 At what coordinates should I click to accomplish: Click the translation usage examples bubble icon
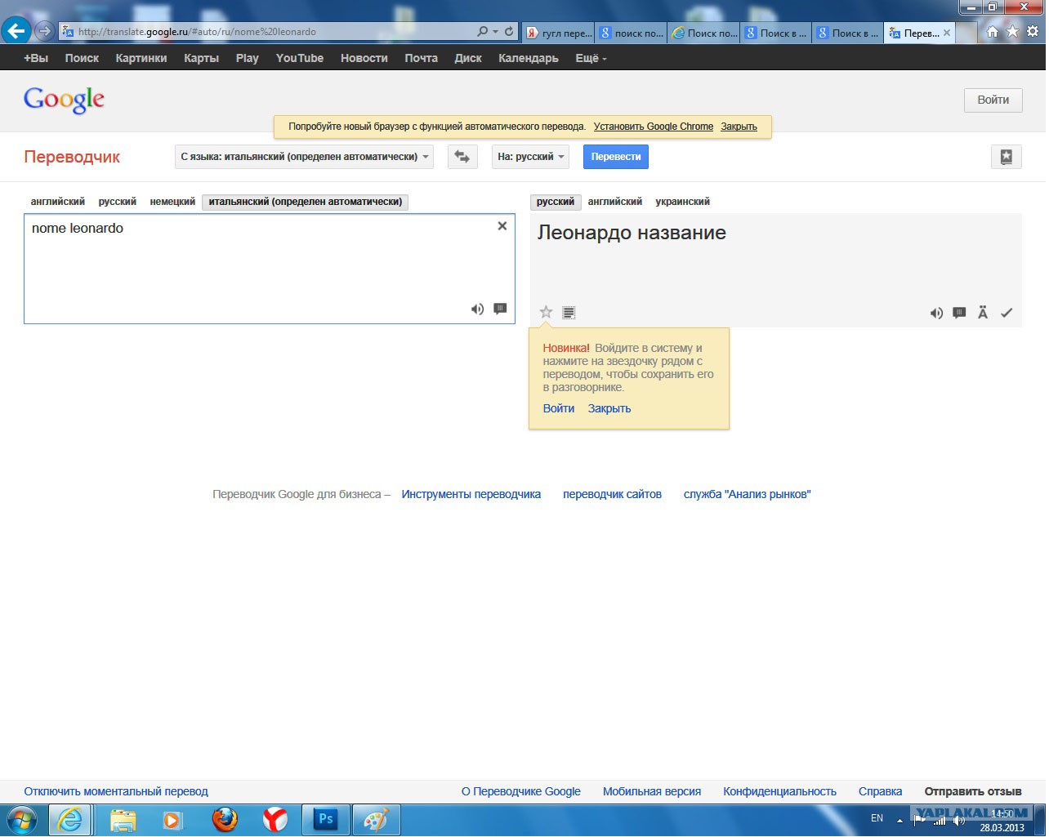pos(959,313)
